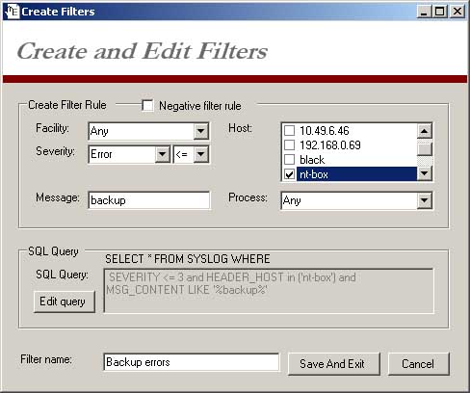Click the host list scroll down arrow

[425, 173]
